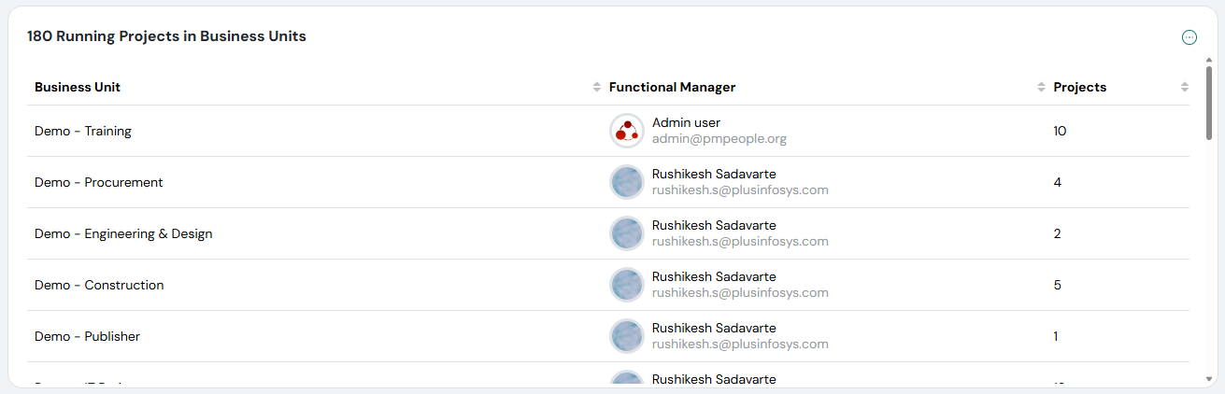The image size is (1225, 394).
Task: Sort by Functional Manager column arrows
Action: click(x=1041, y=87)
